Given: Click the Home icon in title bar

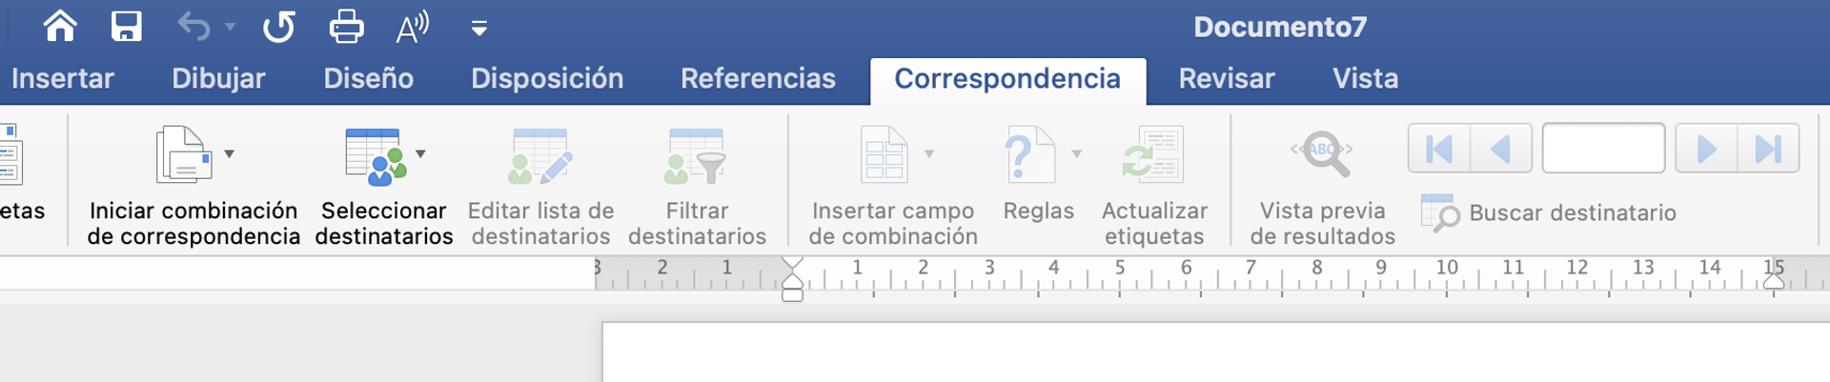Looking at the screenshot, I should point(60,27).
